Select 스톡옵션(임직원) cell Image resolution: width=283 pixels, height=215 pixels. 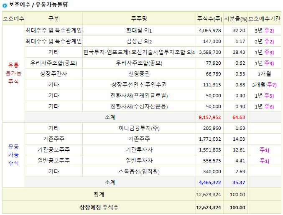(x=139, y=172)
